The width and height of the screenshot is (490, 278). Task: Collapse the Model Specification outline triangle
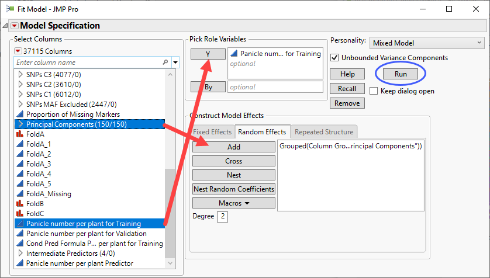click(x=6, y=26)
